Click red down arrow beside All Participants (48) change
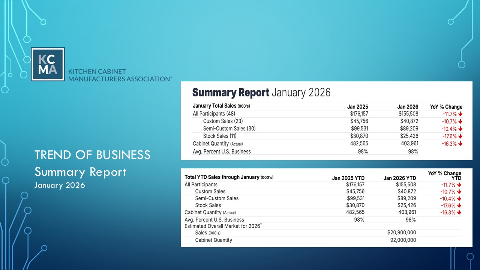The image size is (480, 270). click(x=460, y=114)
